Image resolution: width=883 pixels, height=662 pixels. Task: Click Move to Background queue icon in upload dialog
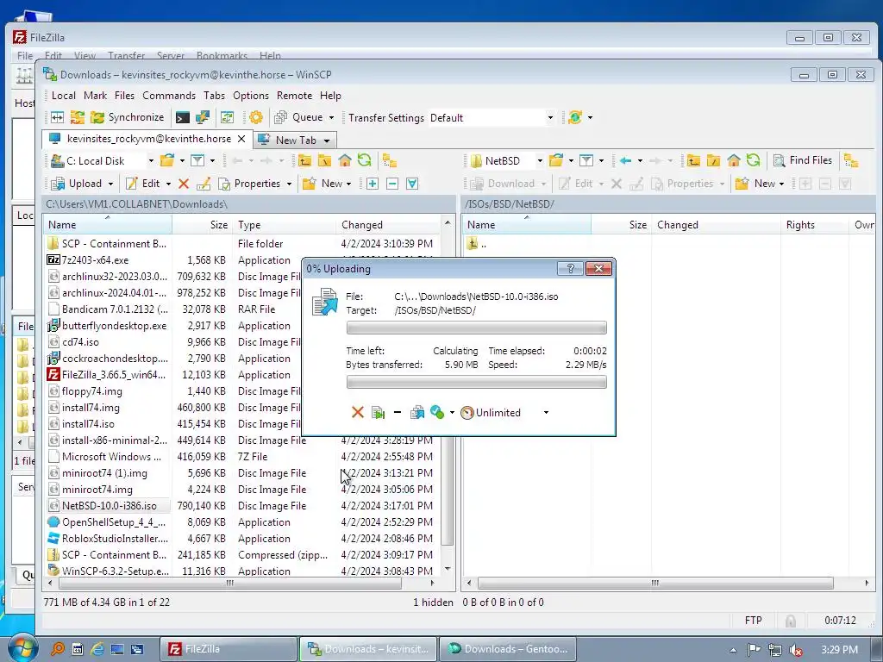click(417, 413)
